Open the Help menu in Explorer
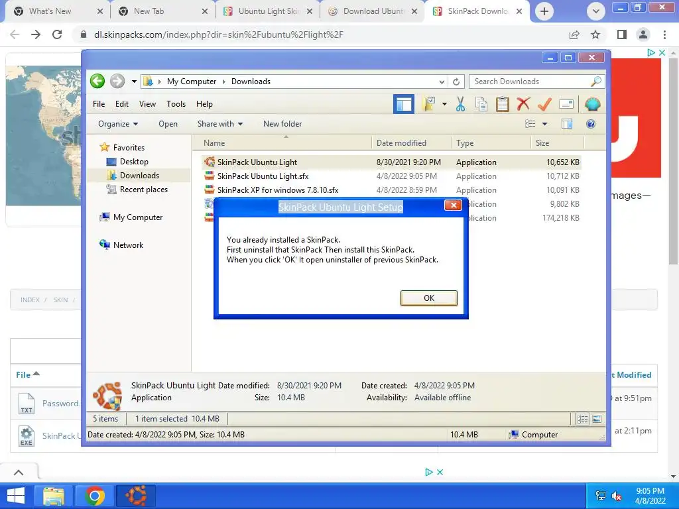The height and width of the screenshot is (509, 679). [204, 104]
